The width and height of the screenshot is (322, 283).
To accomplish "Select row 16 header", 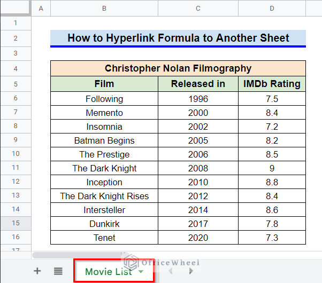I will [16, 237].
